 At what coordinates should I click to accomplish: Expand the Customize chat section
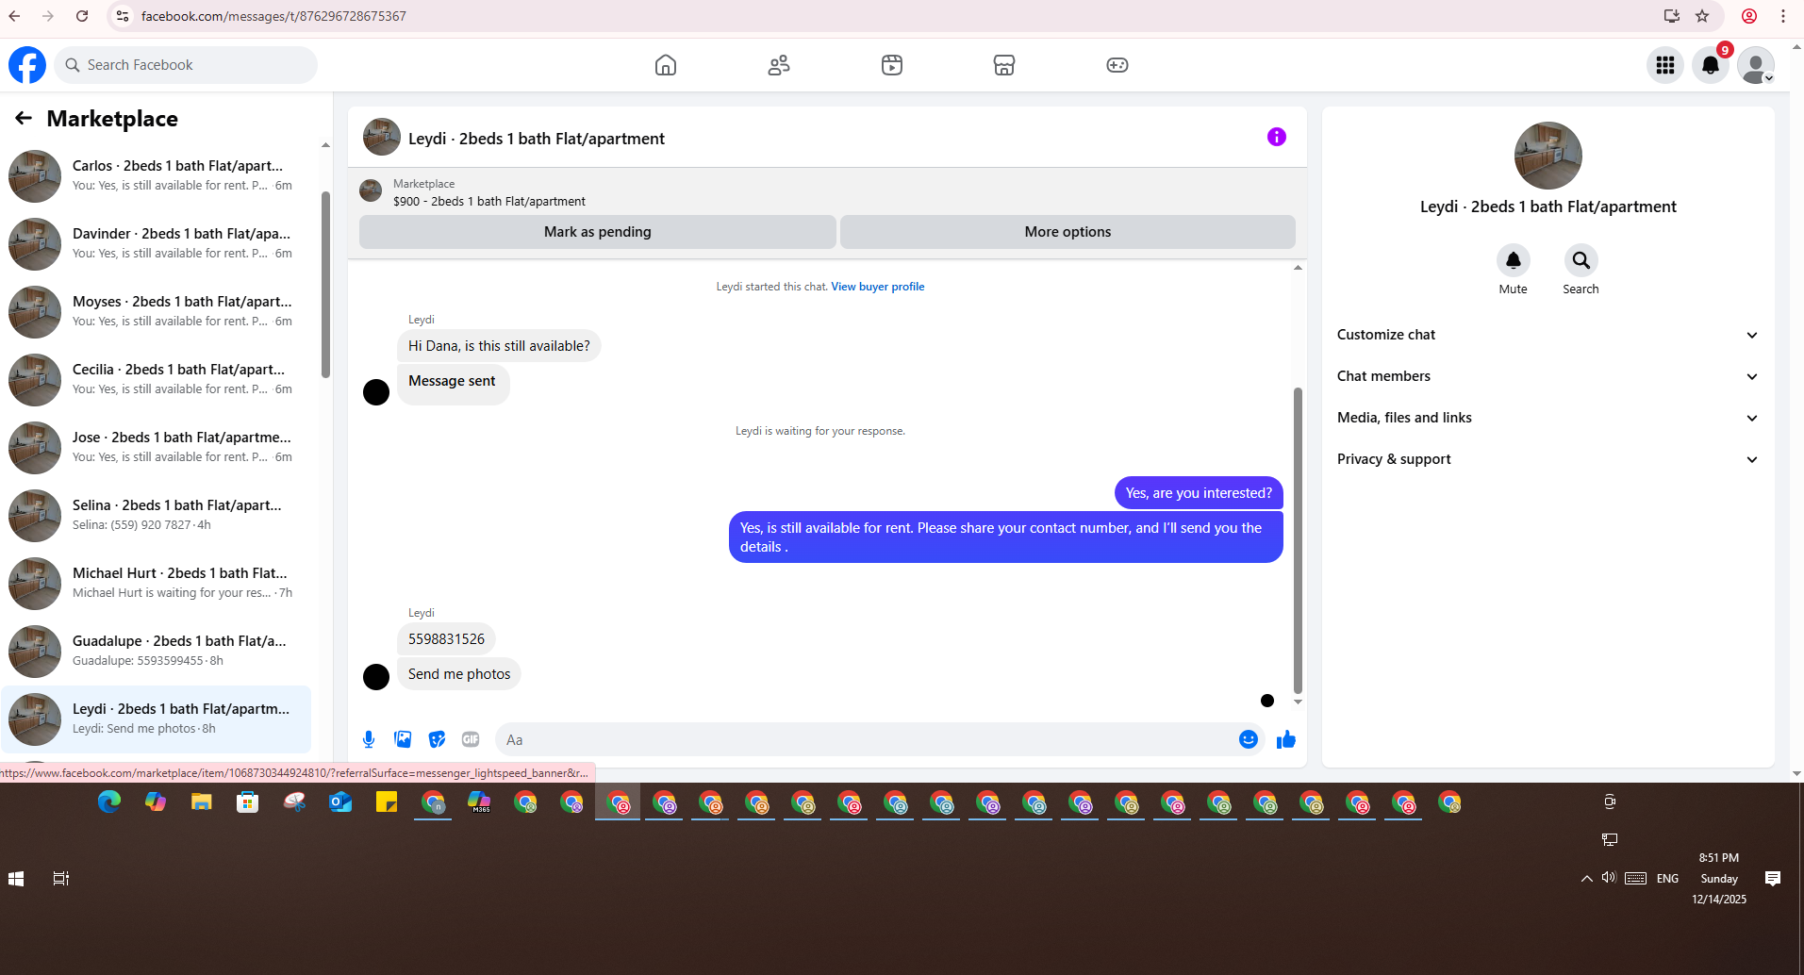click(x=1547, y=335)
